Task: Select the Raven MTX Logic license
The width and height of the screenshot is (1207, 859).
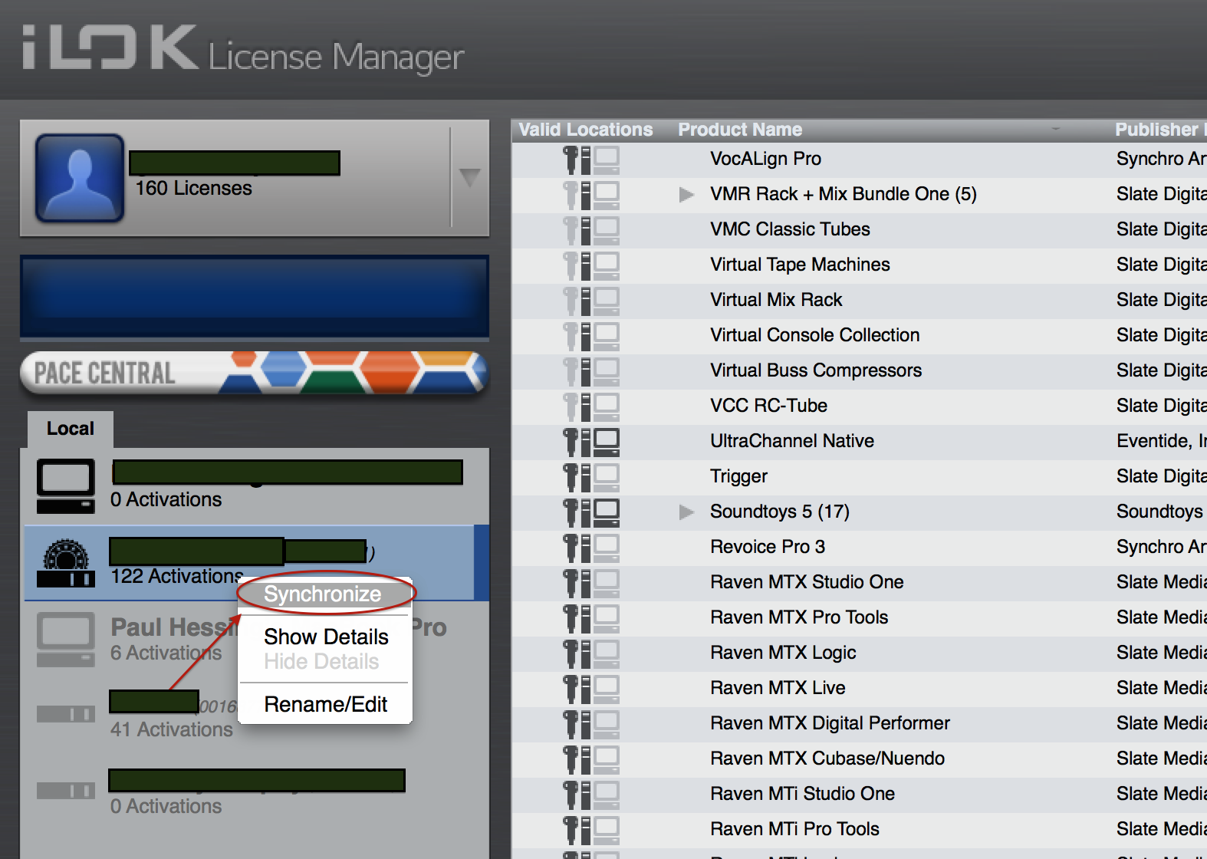Action: (860, 653)
